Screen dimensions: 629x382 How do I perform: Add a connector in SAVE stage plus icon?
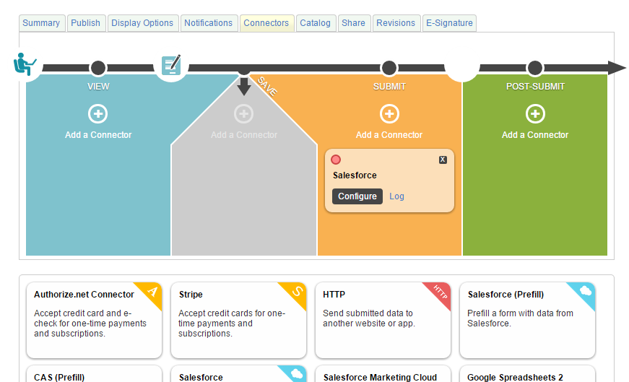click(244, 114)
